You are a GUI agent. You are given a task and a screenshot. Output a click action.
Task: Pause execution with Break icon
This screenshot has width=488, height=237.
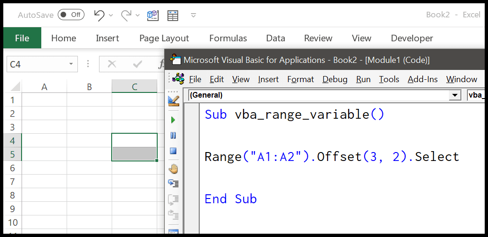click(x=173, y=136)
